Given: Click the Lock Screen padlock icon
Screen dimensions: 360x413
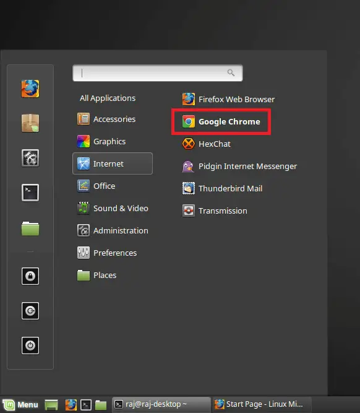Looking at the screenshot, I should tap(30, 276).
